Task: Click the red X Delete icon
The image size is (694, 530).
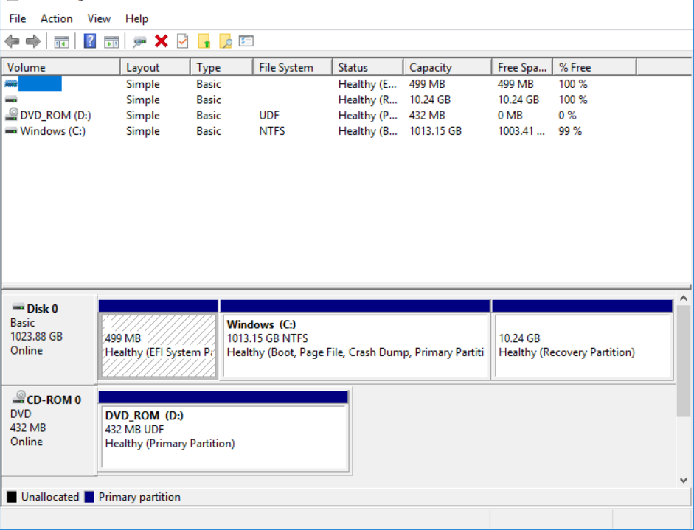Action: click(162, 41)
